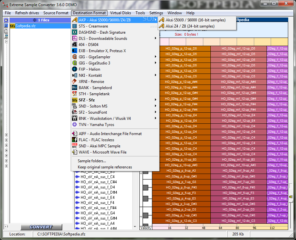Screen dimensions: 296x240
Task: Open the Help menu
Action: tap(190, 13)
